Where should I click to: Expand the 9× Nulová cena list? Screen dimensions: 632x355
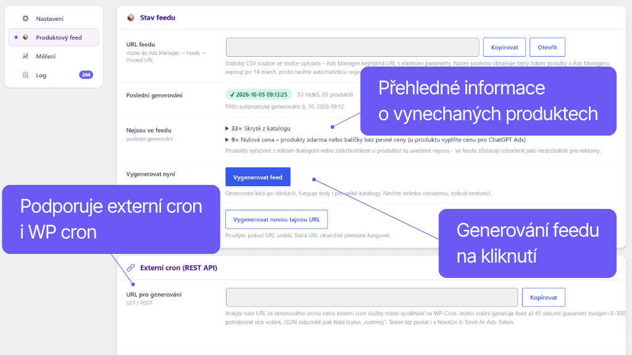click(x=375, y=140)
